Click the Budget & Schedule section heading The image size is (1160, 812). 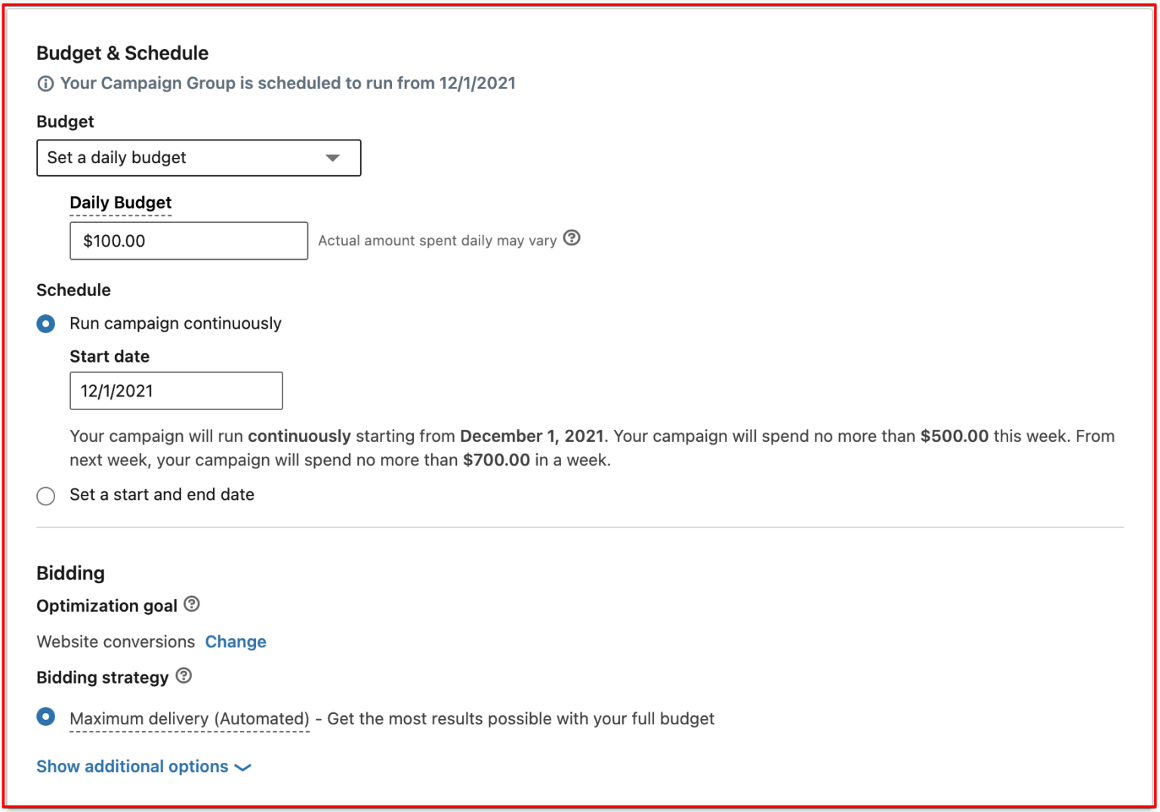click(122, 53)
